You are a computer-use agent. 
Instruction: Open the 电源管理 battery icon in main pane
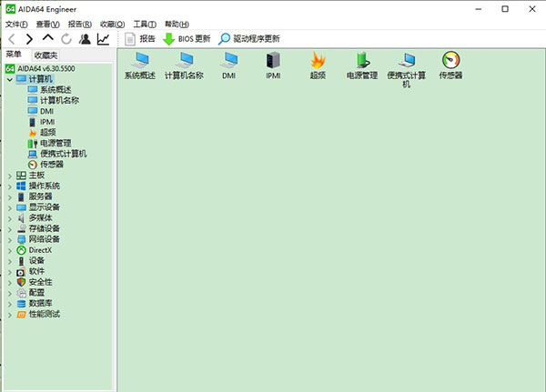tap(362, 60)
